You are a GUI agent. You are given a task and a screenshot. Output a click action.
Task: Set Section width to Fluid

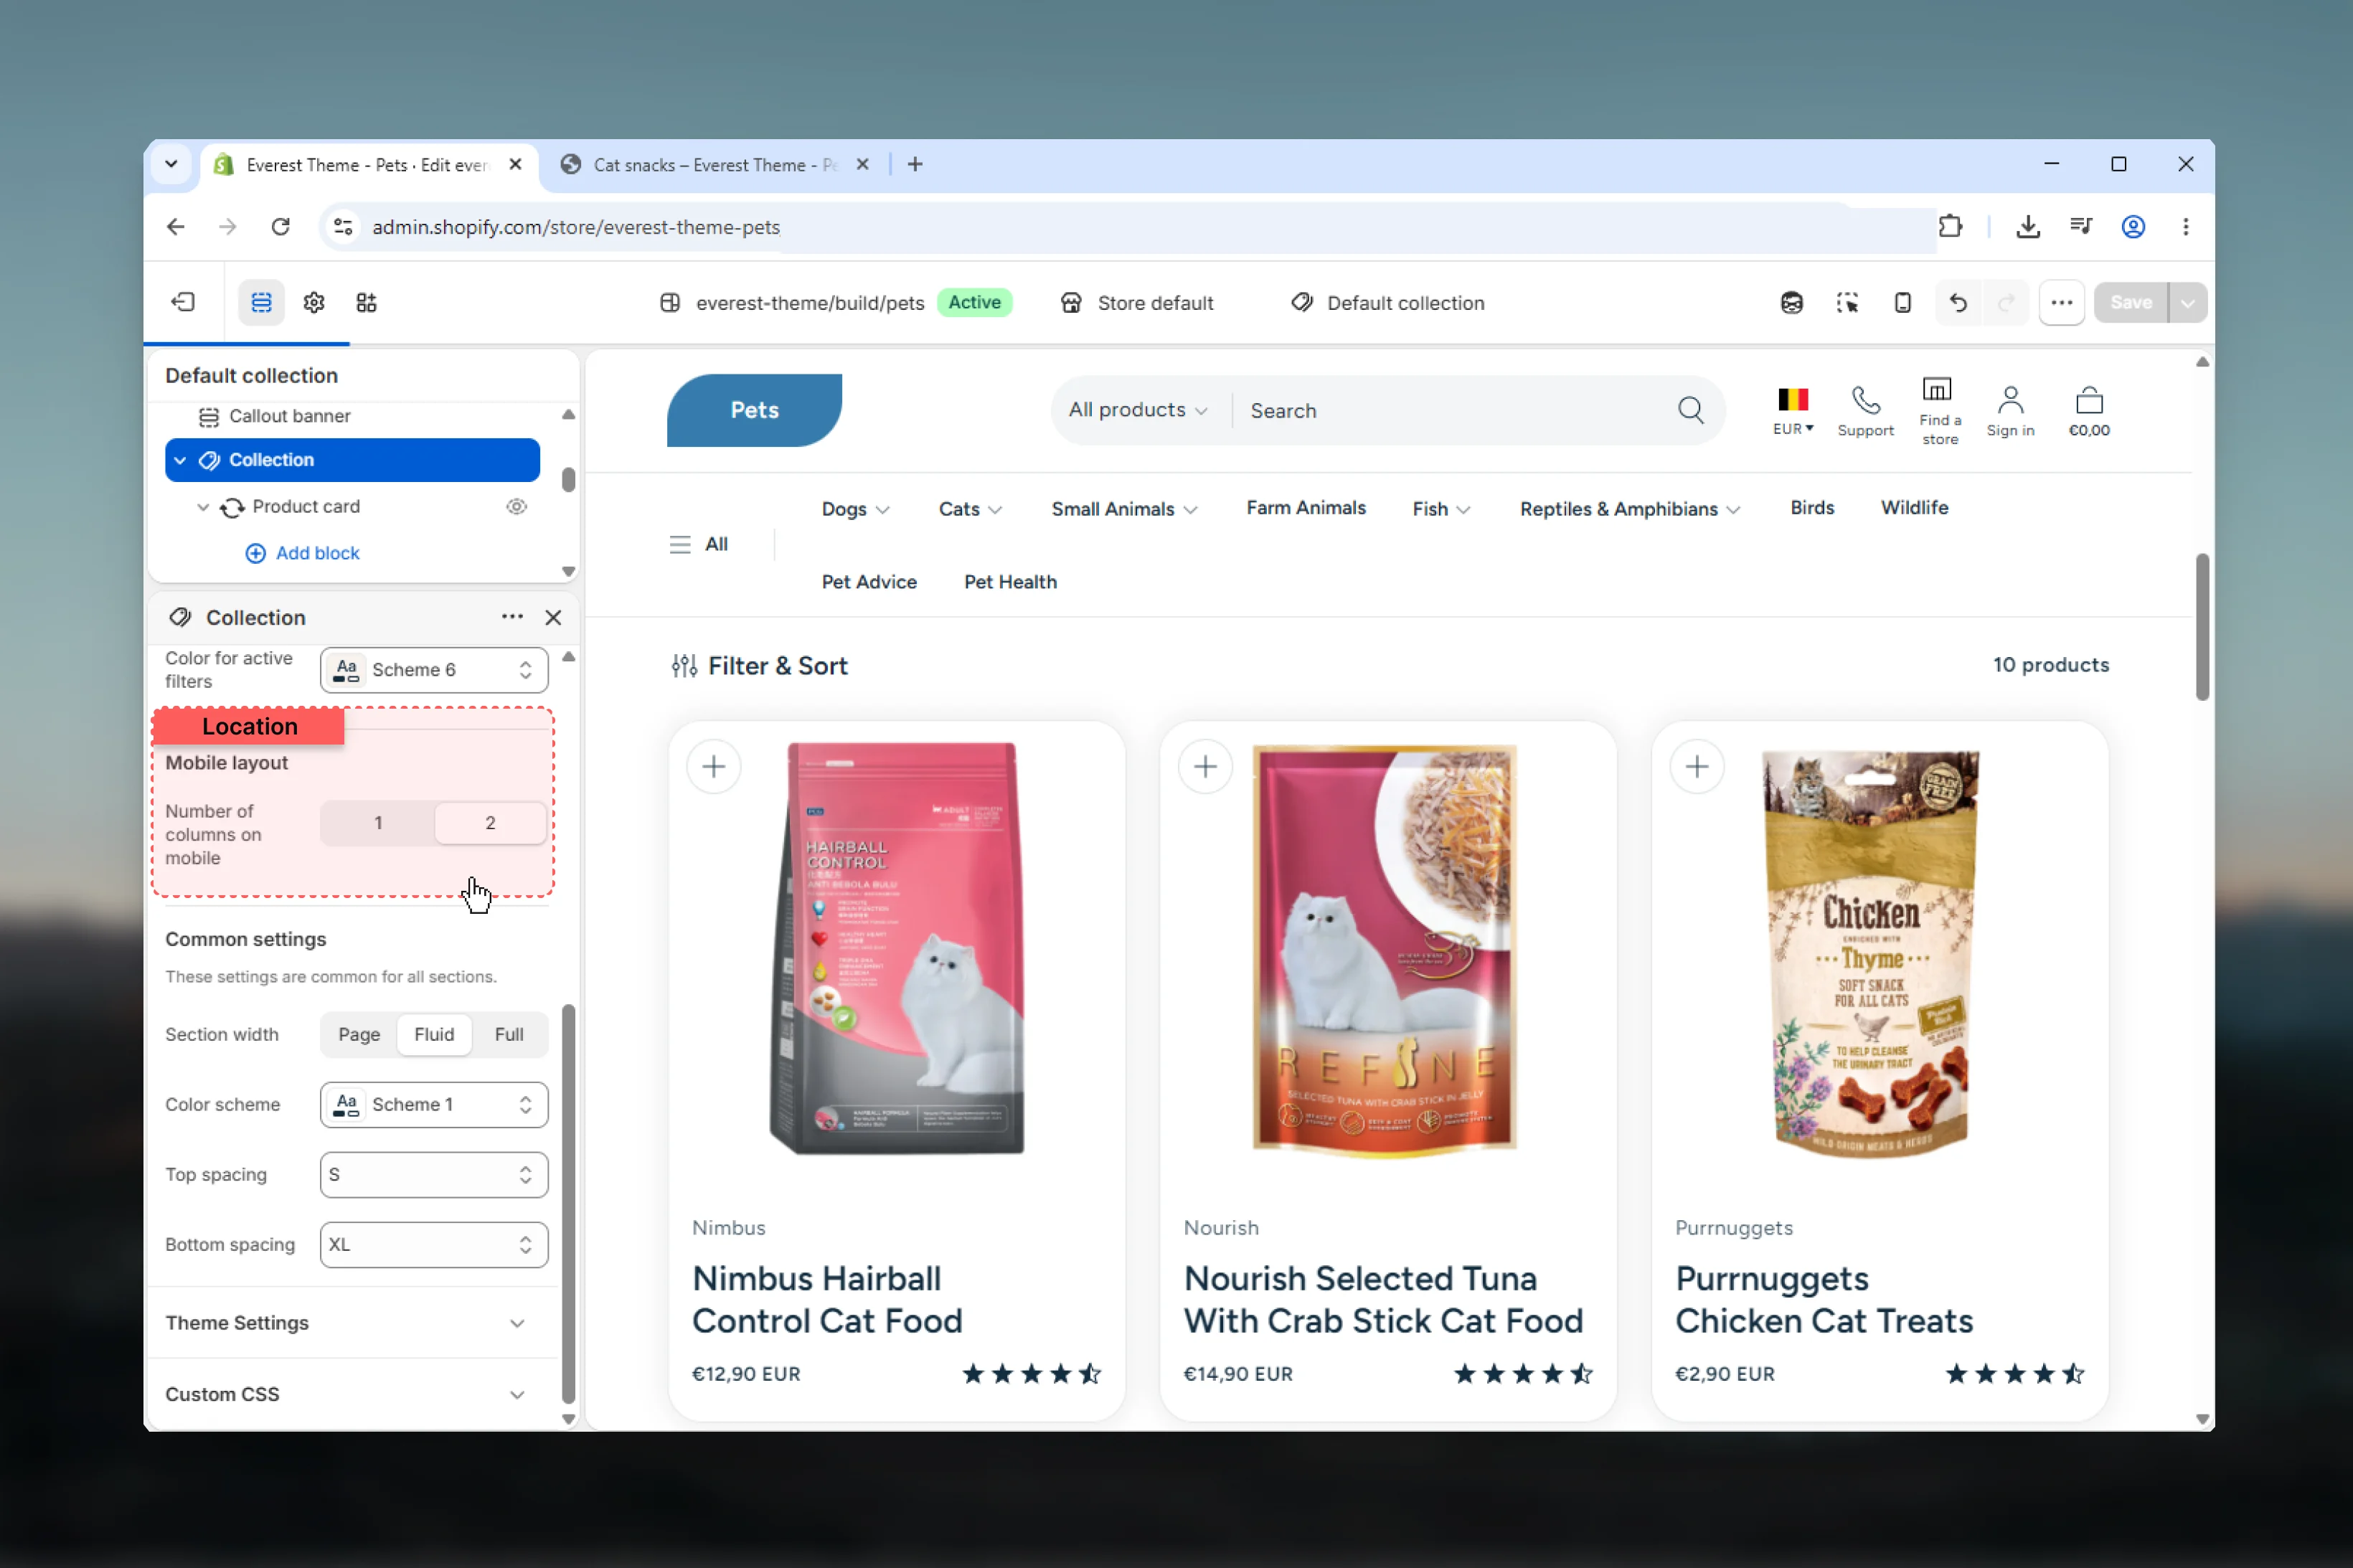[434, 1035]
